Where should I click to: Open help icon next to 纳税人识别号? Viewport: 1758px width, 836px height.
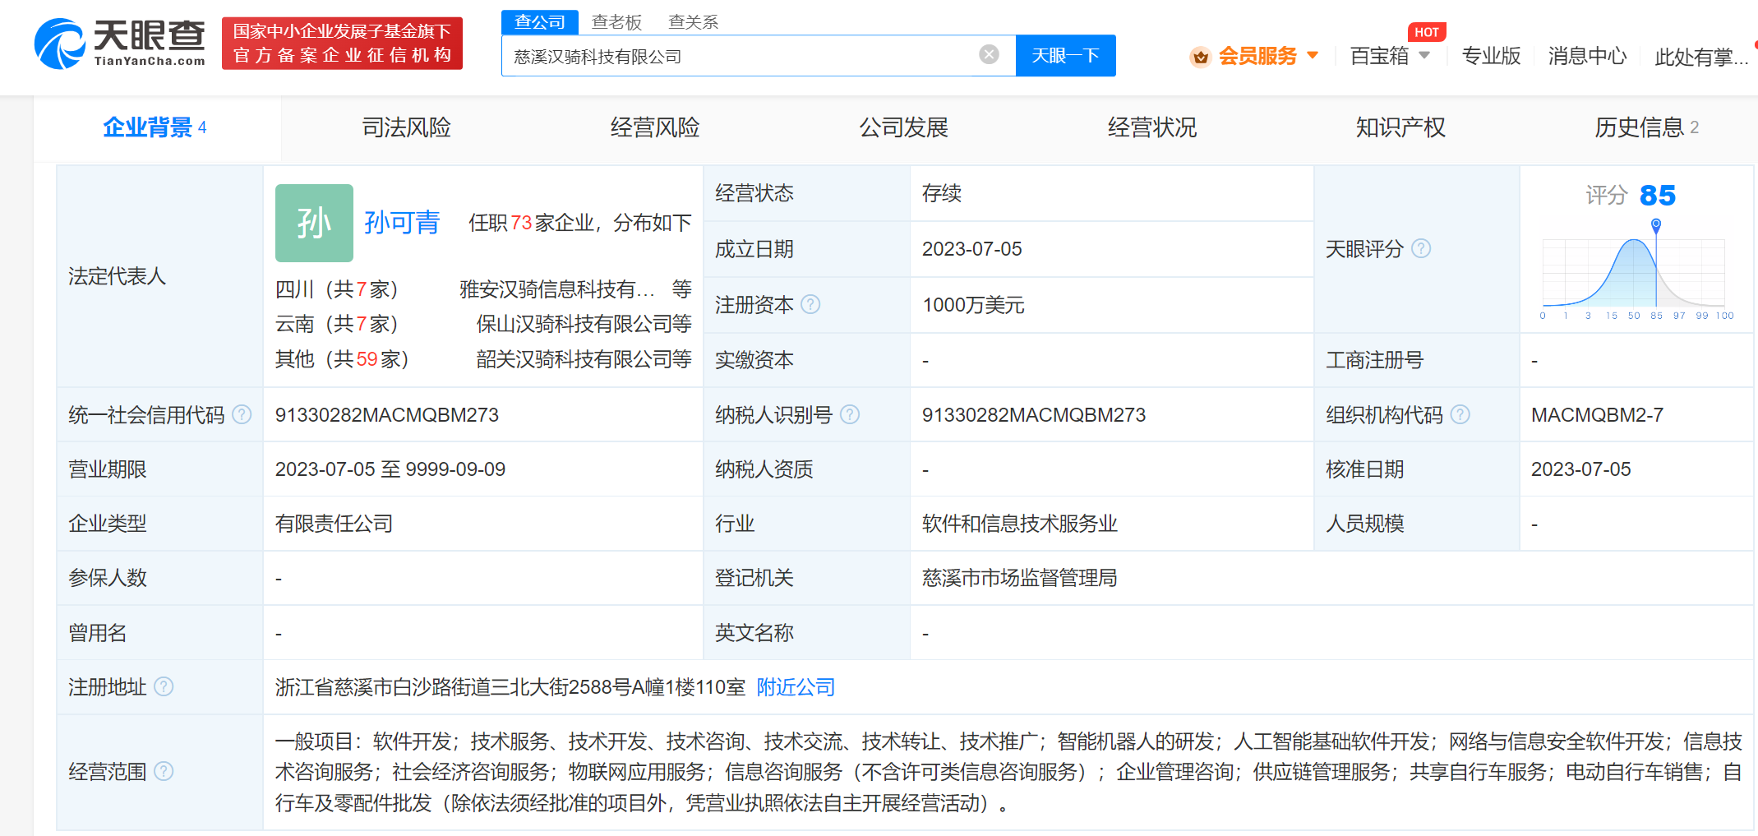tap(850, 414)
